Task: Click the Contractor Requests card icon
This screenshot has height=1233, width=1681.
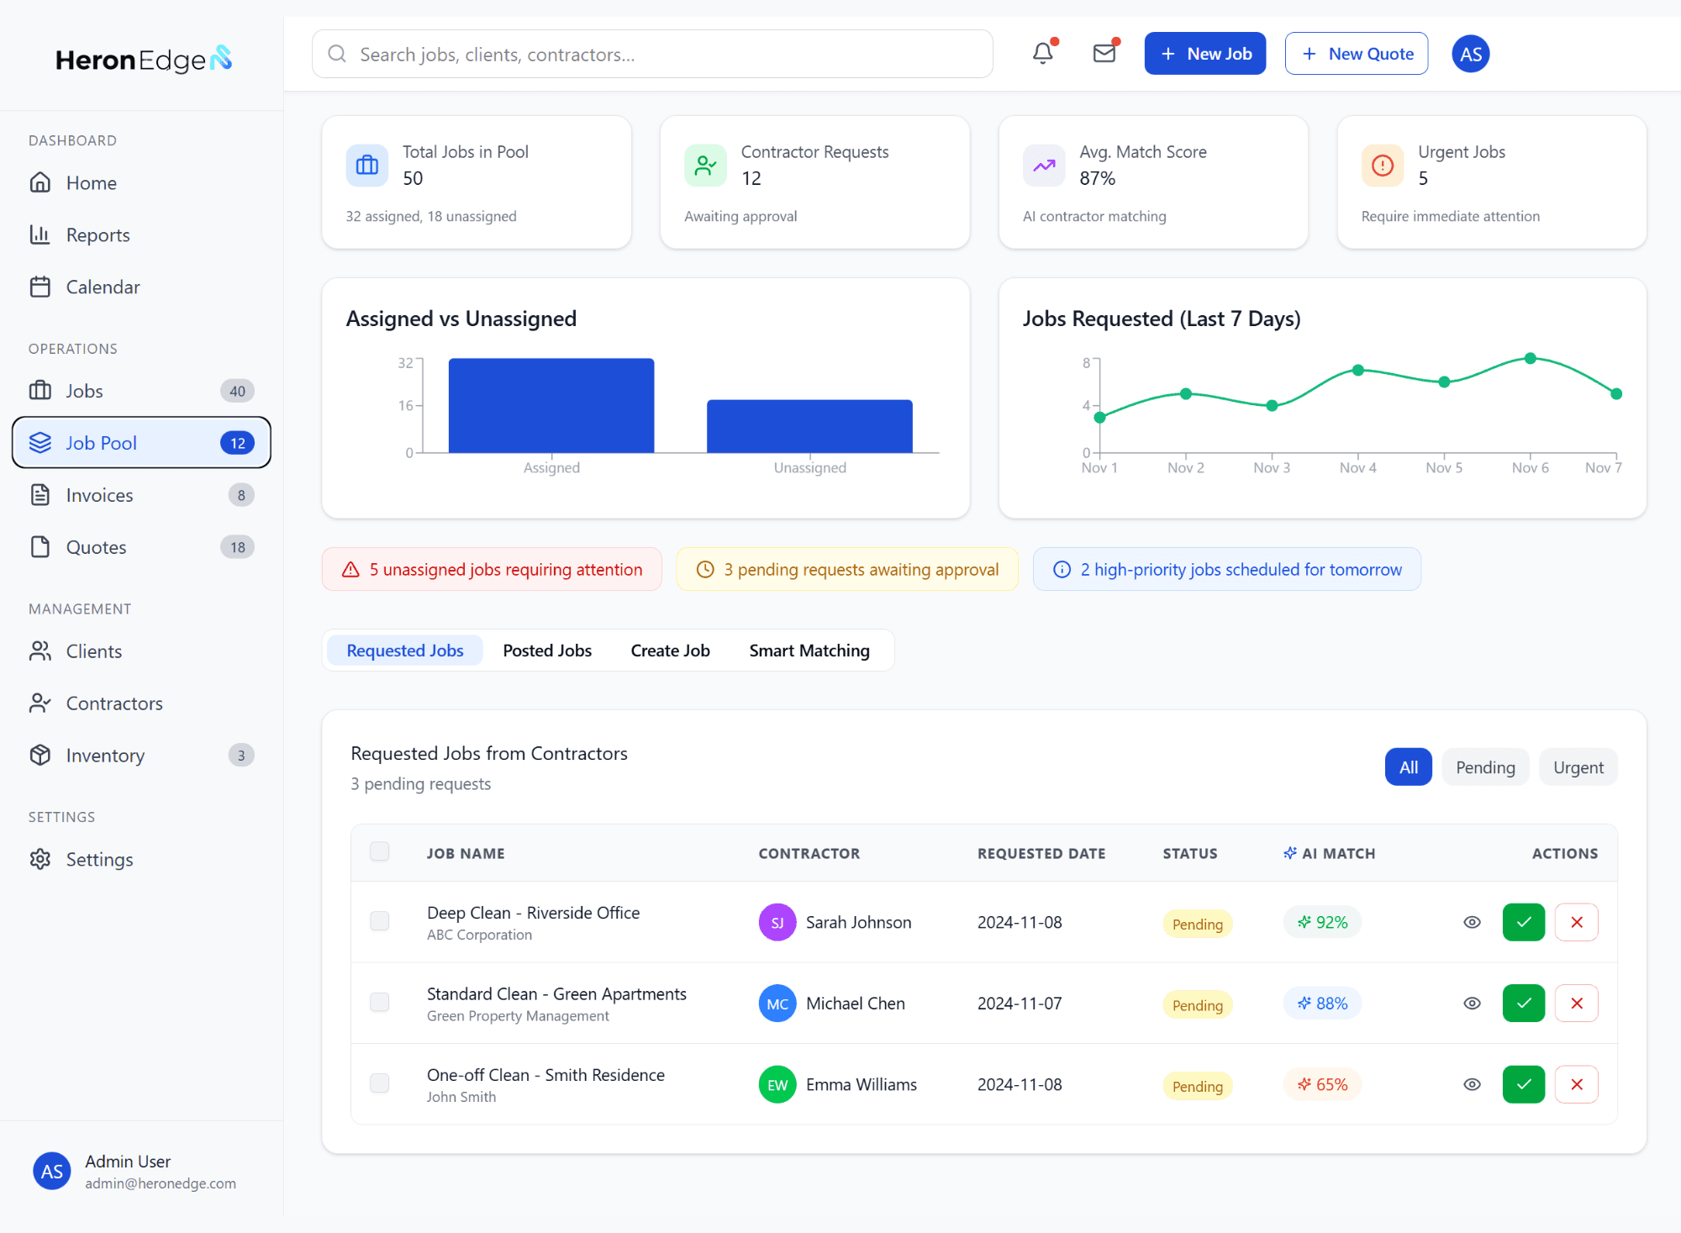Action: coord(706,165)
